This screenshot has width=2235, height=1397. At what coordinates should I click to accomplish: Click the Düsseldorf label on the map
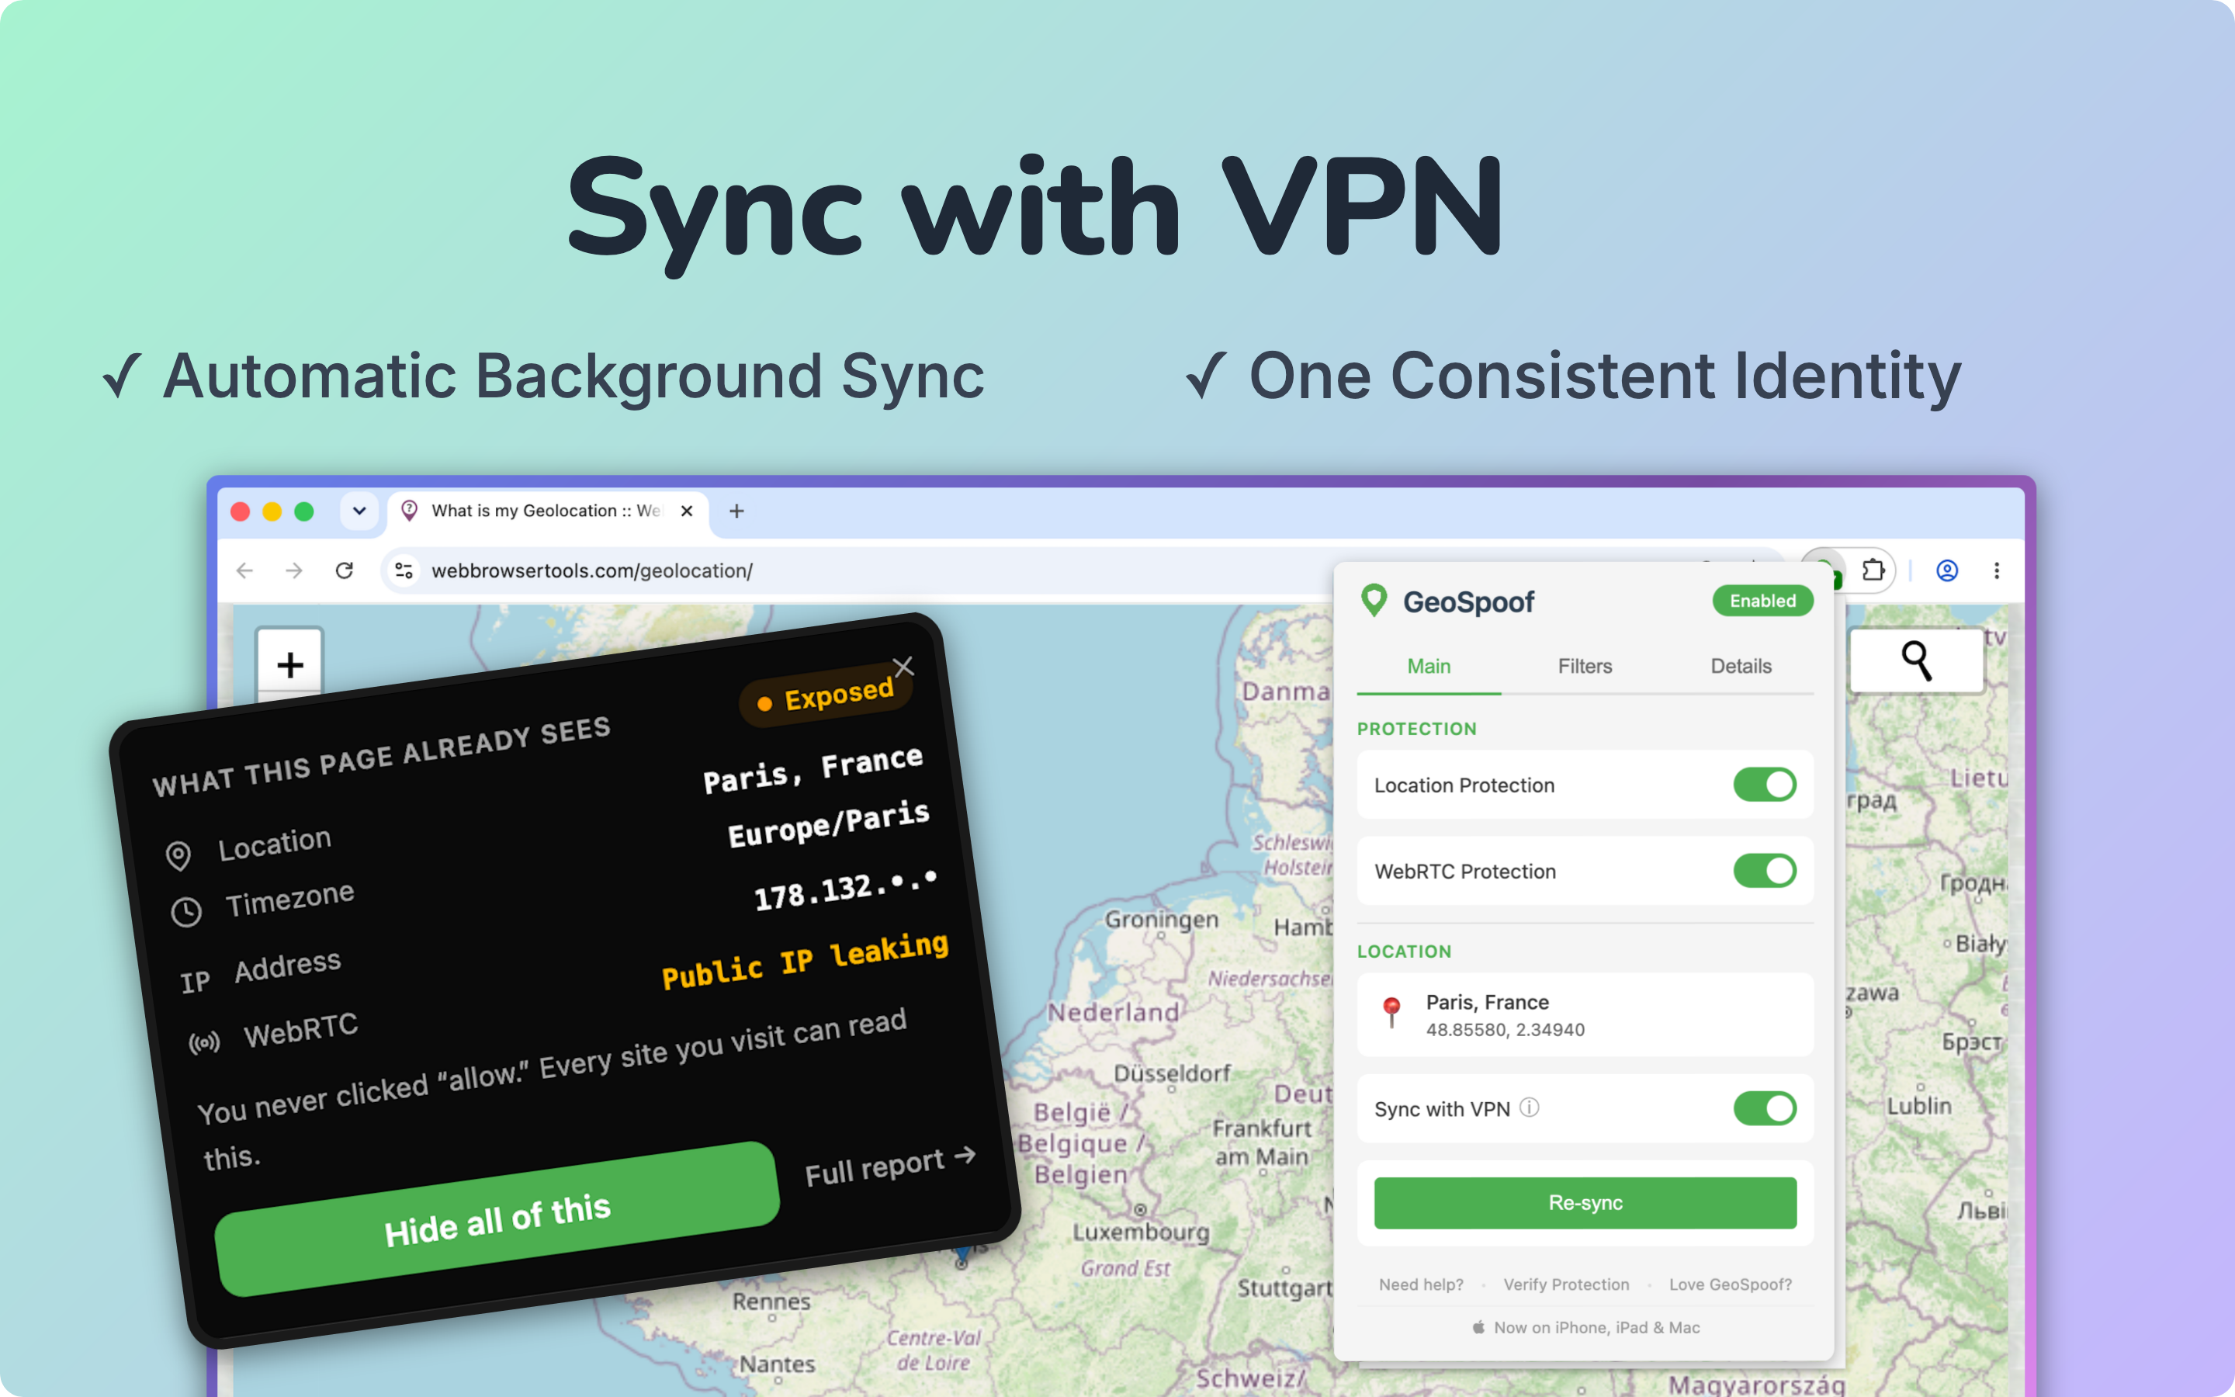[1172, 1073]
